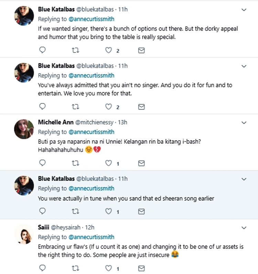Screen dimensions: 258x274
Task: Open the dropdown arrow on Saiii's tweet
Action: (244, 227)
